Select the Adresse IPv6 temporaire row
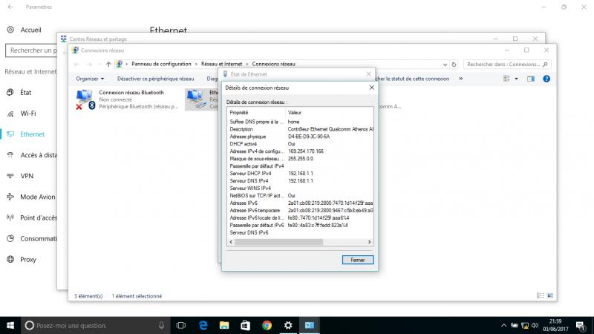Image resolution: width=594 pixels, height=334 pixels. coord(300,210)
